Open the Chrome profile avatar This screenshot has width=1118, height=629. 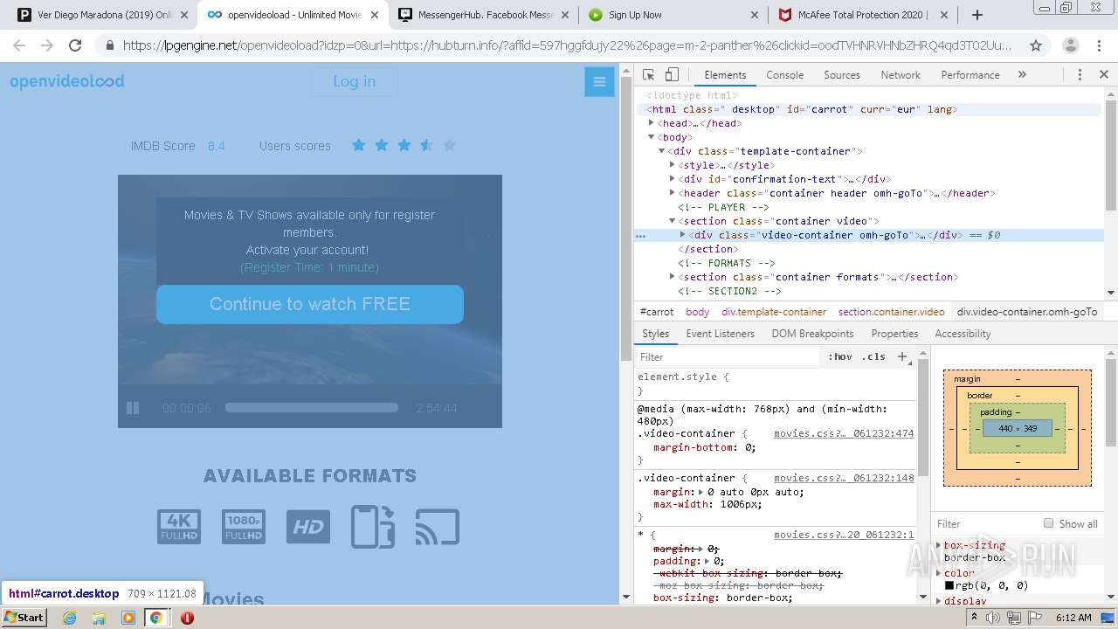coord(1070,45)
